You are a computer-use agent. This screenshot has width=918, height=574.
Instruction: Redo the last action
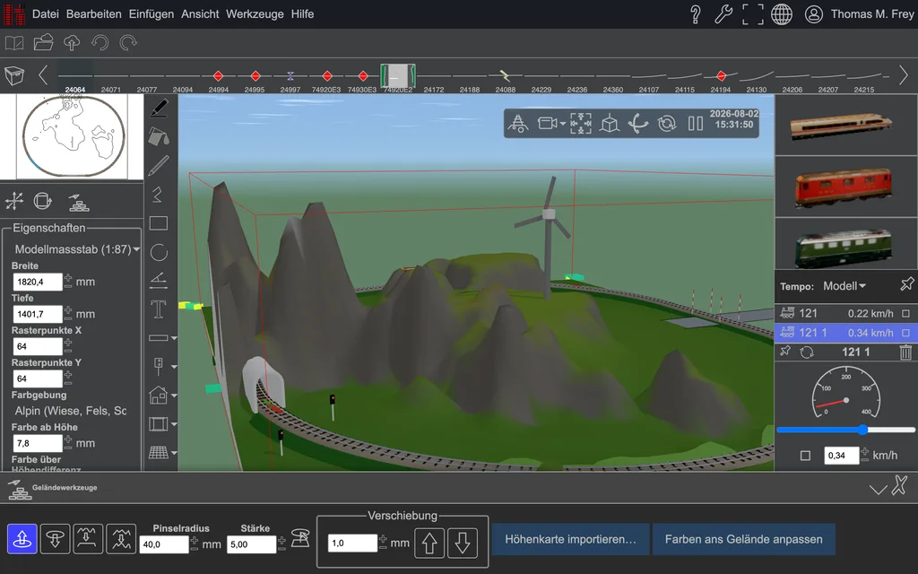tap(128, 43)
